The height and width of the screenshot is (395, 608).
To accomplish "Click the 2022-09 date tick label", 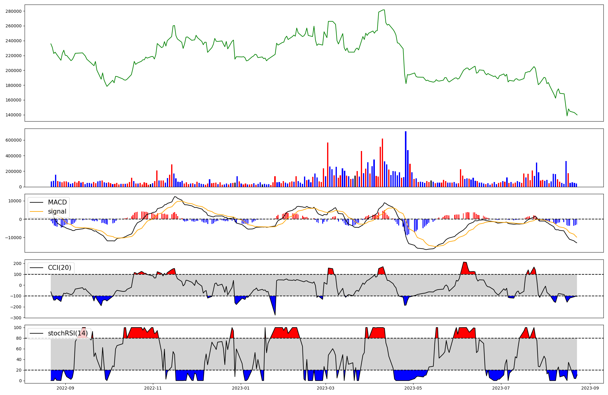I will point(65,388).
